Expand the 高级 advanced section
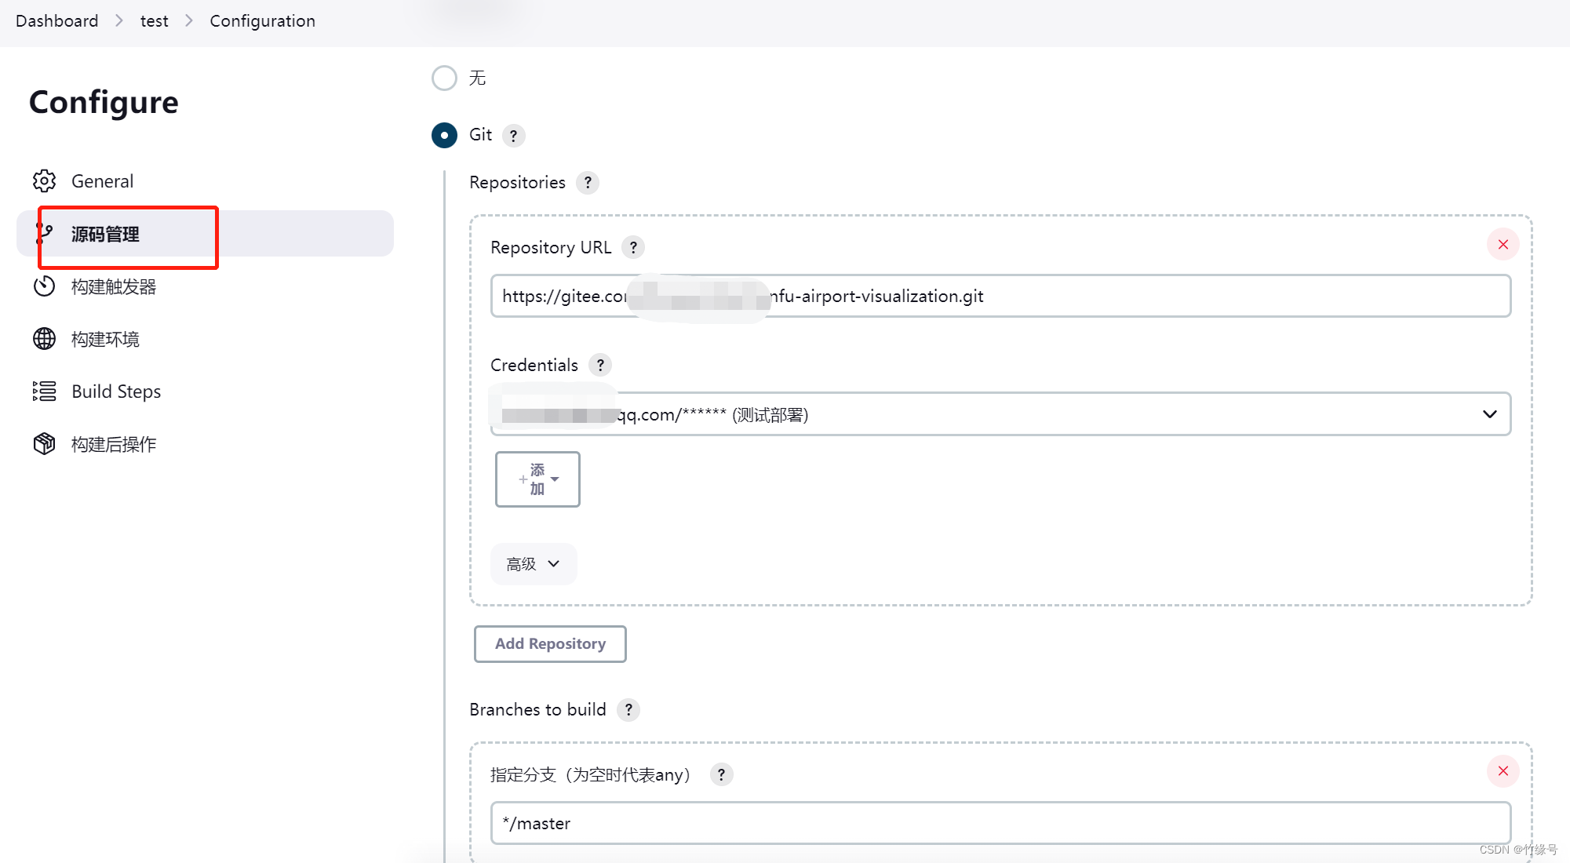 pyautogui.click(x=534, y=564)
